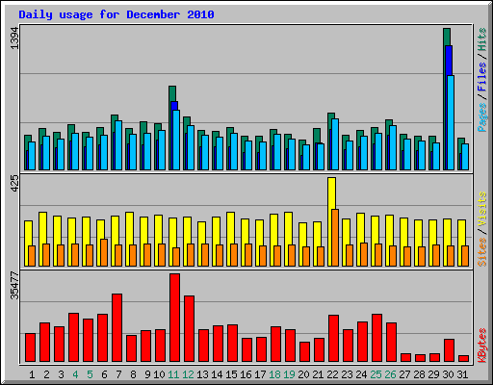Screen dimensions: 493x385
Task: Click the orange sites bar for day 6
Action: tap(104, 252)
